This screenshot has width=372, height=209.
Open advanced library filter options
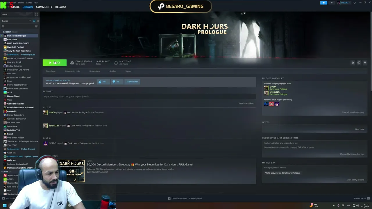click(36, 26)
